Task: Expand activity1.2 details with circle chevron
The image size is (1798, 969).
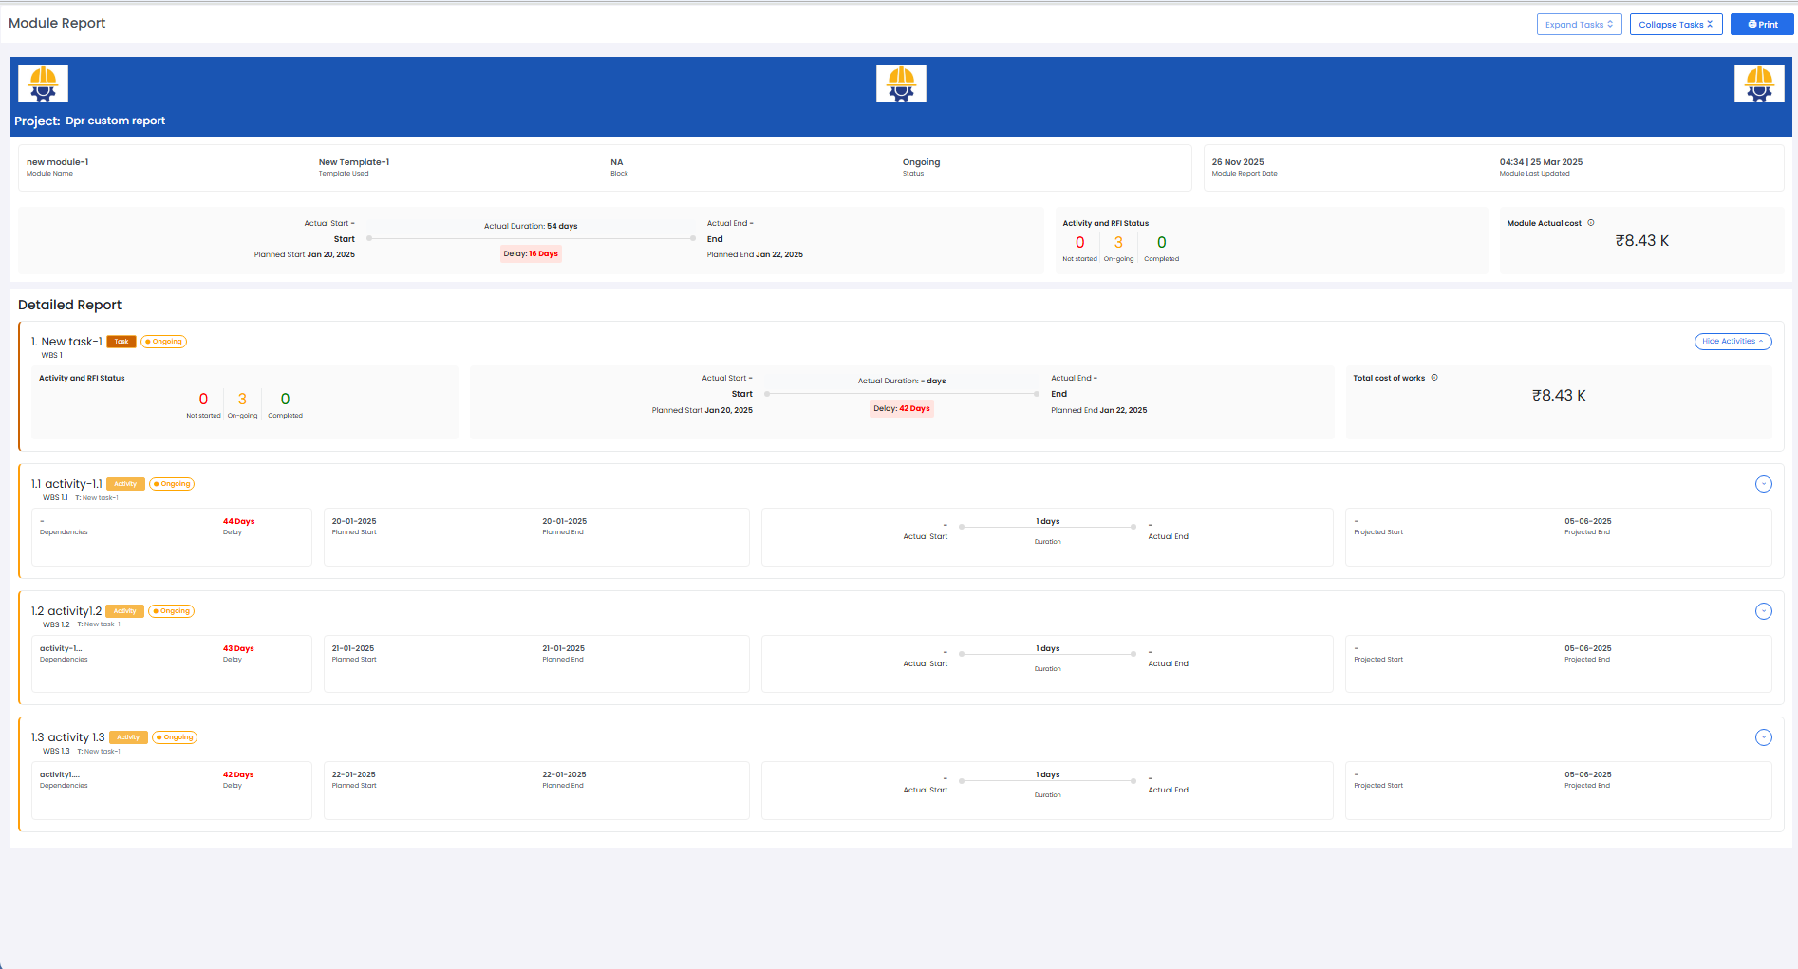Action: 1763,611
